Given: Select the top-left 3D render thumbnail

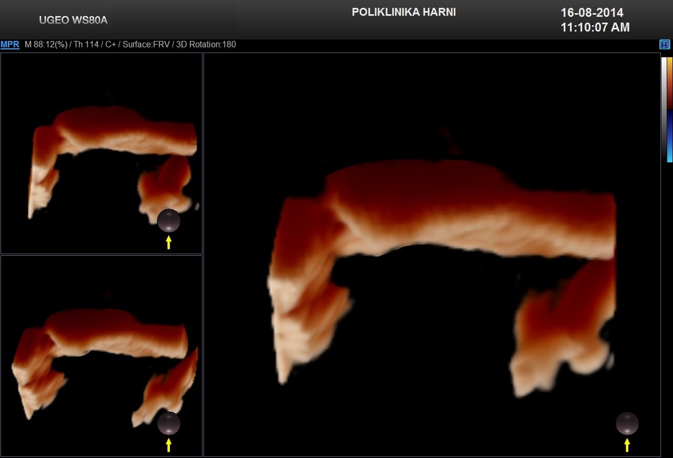Looking at the screenshot, I should click(101, 153).
